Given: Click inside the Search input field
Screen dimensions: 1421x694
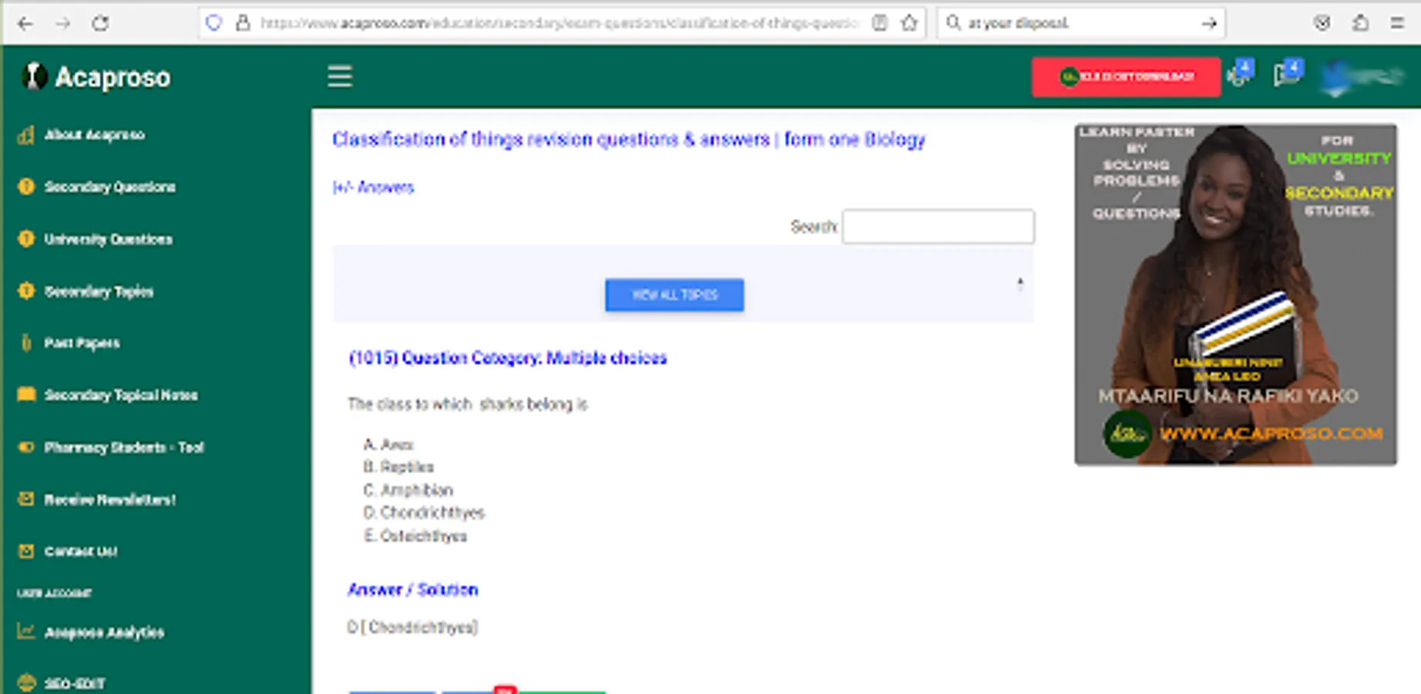Looking at the screenshot, I should tap(938, 225).
